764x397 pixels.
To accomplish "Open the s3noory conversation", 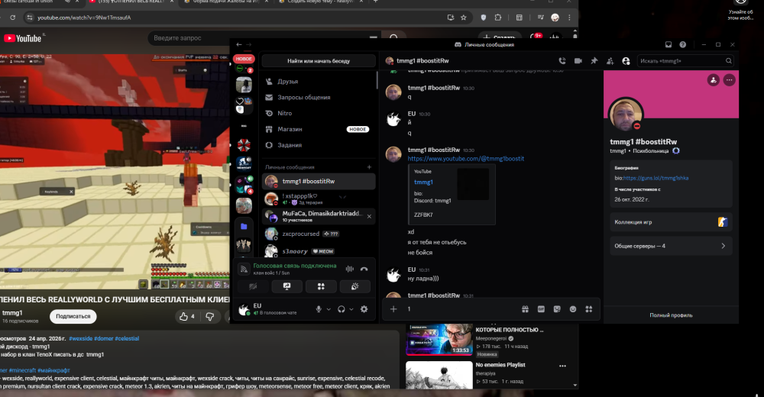I will tap(319, 251).
